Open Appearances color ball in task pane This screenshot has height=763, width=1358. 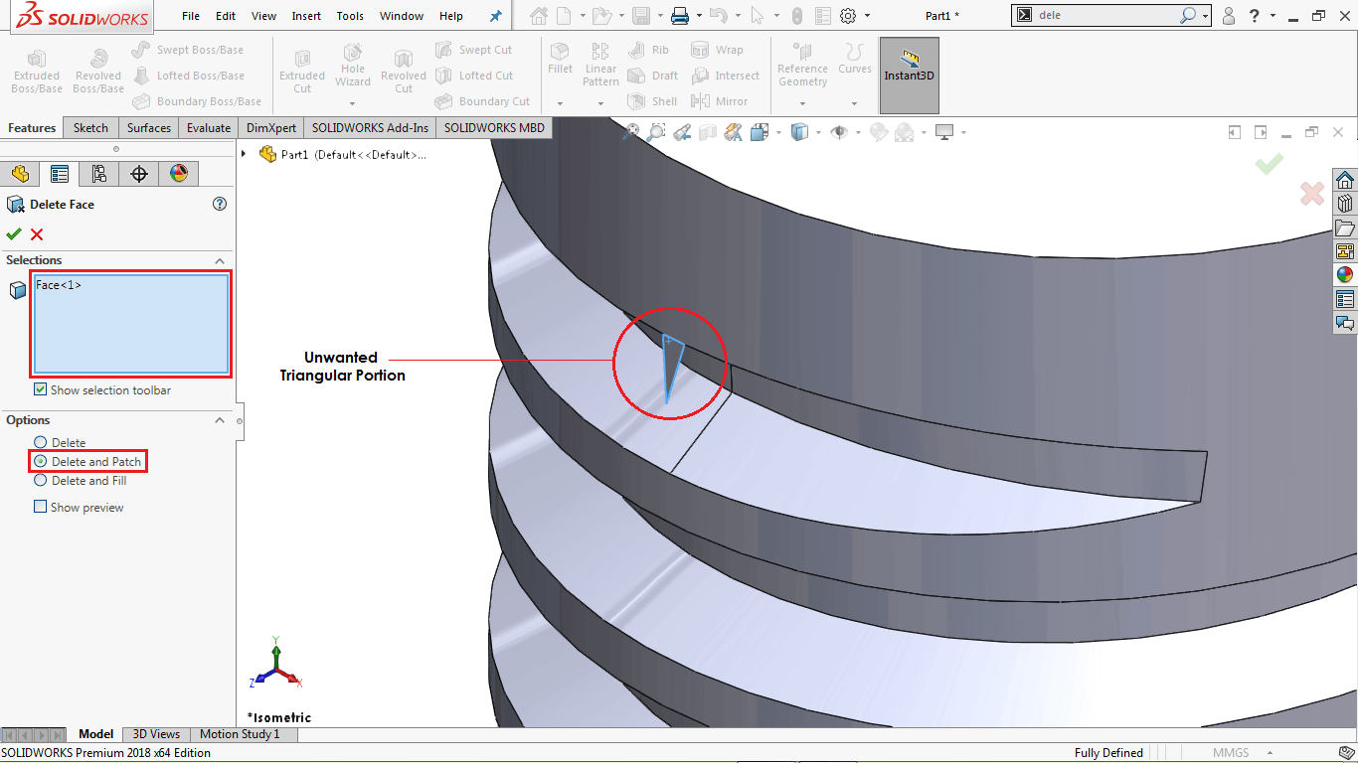(x=1345, y=275)
